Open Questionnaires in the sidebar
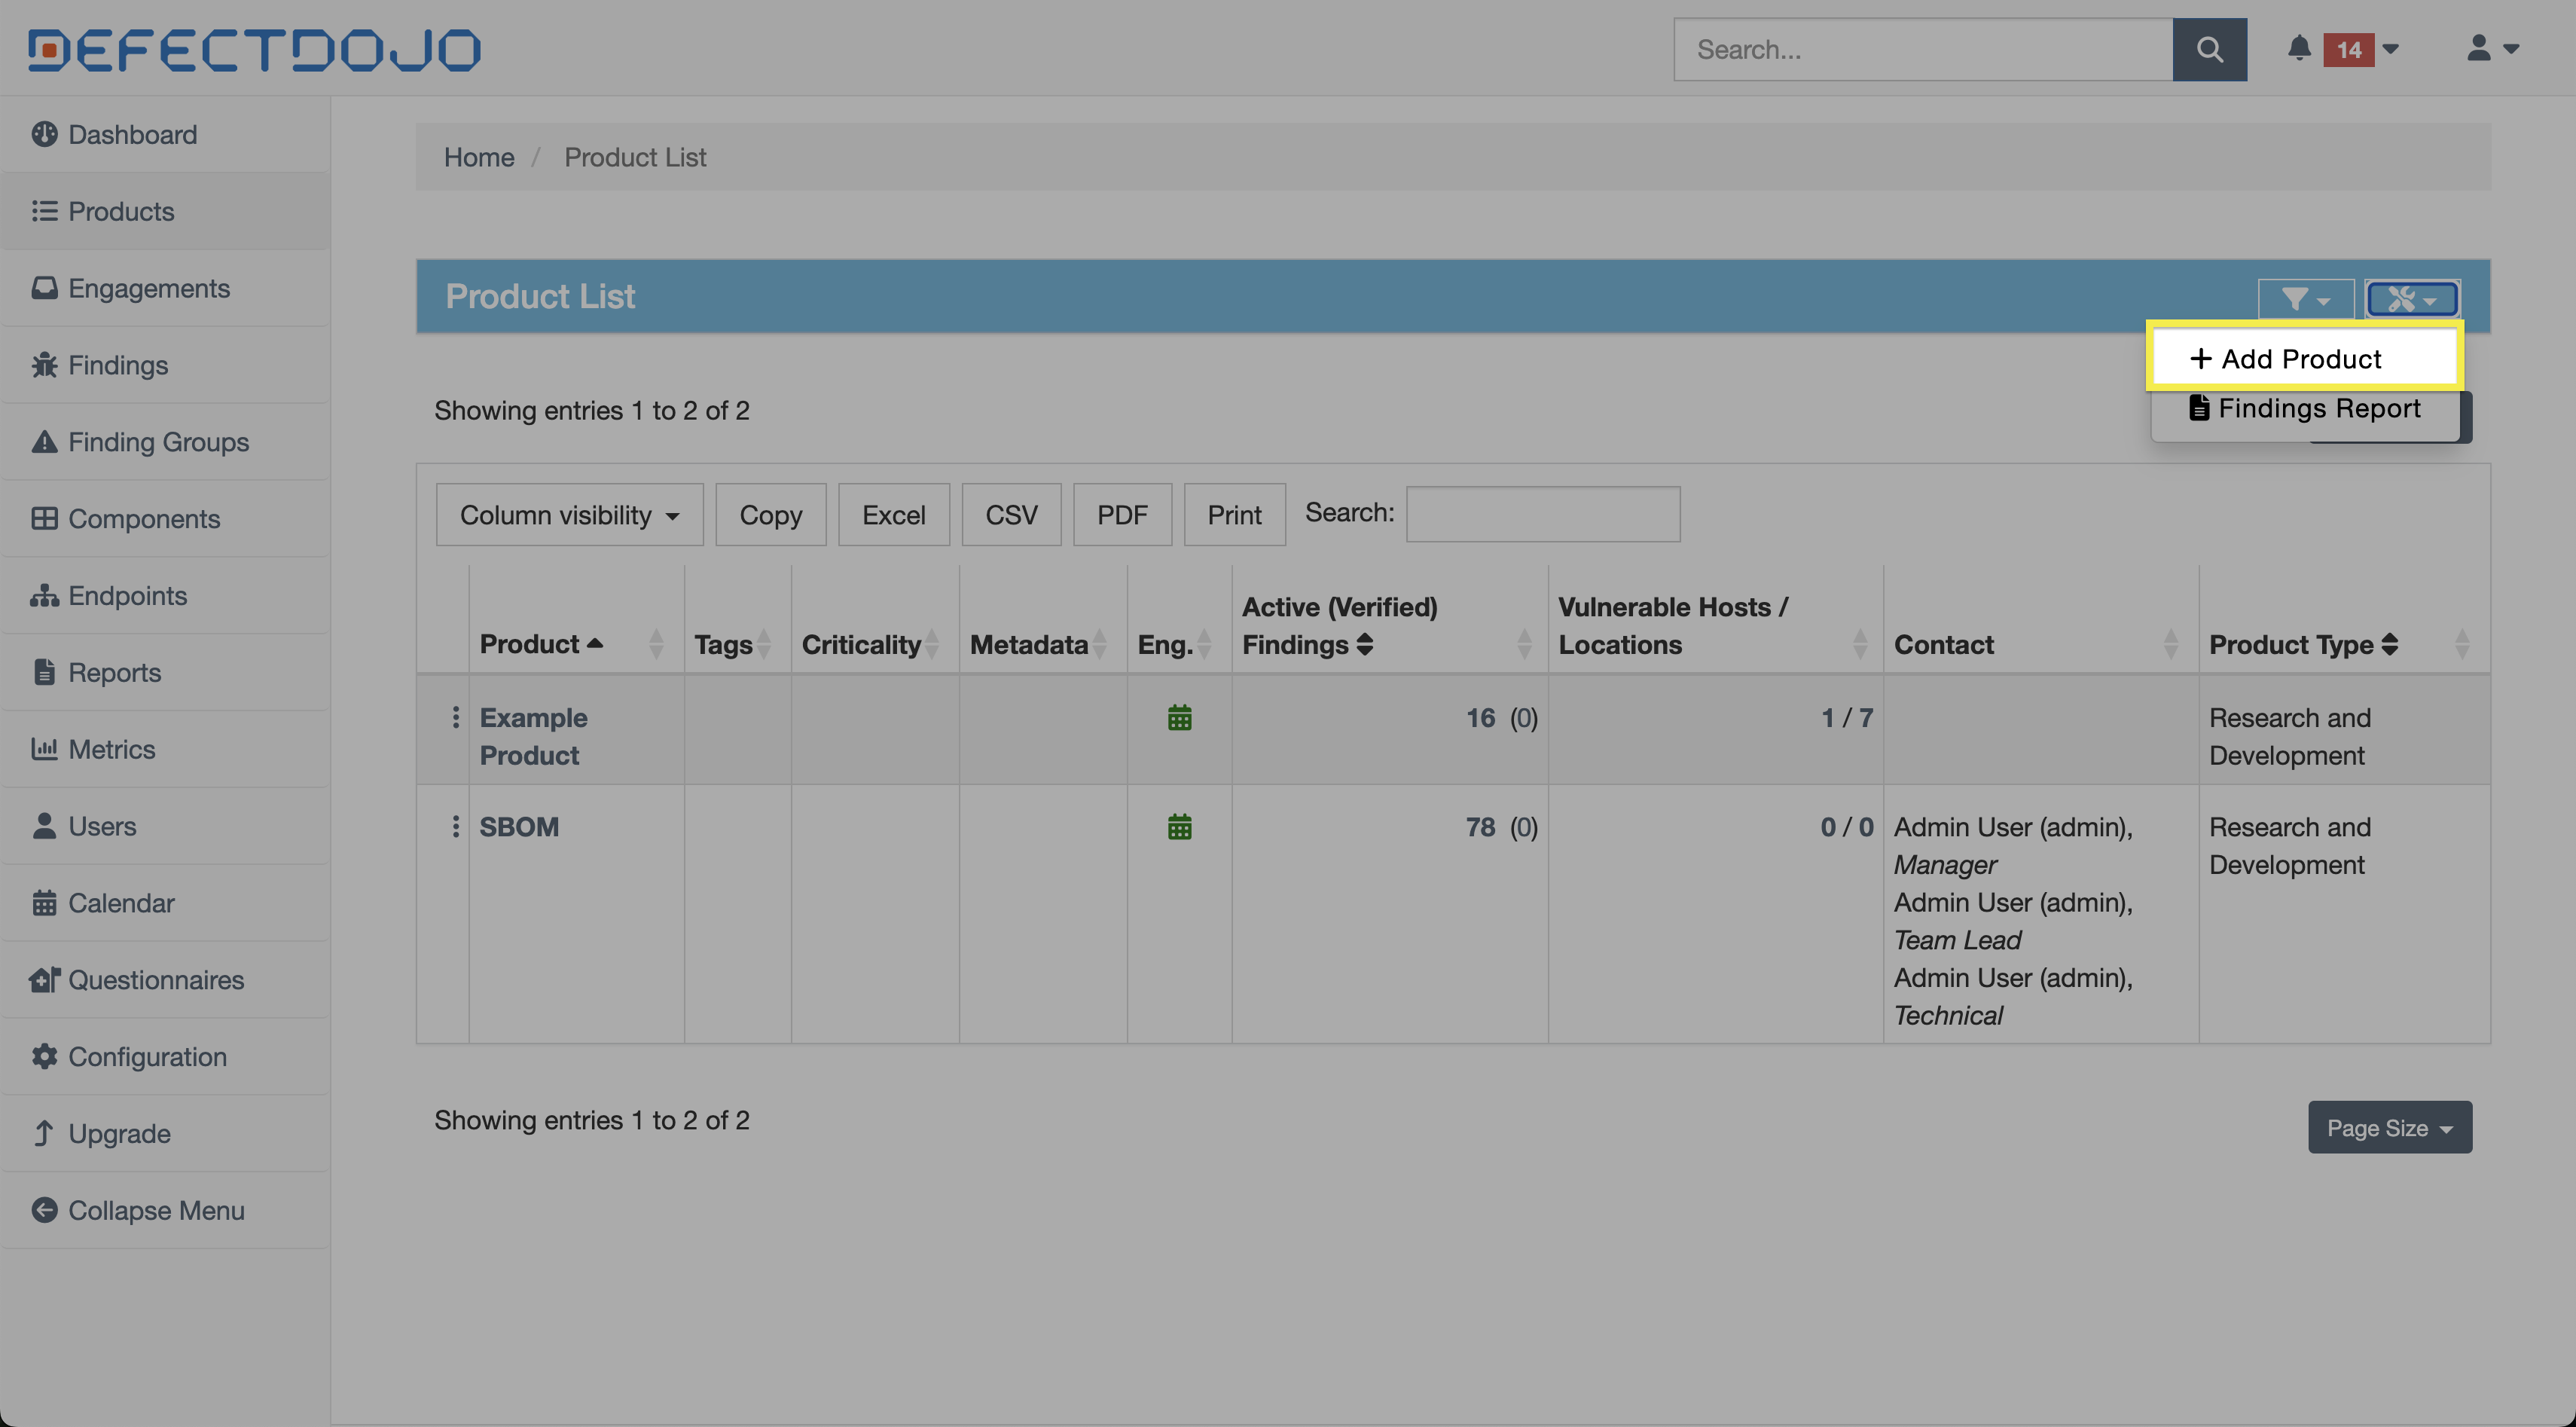The image size is (2576, 1427). coord(165,981)
